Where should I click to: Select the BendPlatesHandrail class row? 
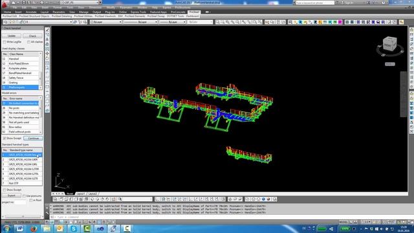click(21, 73)
